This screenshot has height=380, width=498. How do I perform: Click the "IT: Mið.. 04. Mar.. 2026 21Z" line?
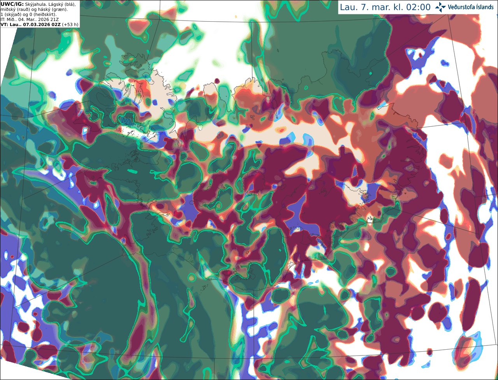tap(30, 19)
